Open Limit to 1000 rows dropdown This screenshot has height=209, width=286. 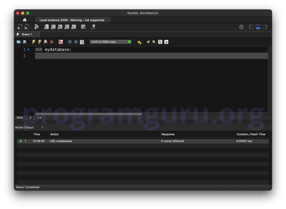(x=111, y=42)
